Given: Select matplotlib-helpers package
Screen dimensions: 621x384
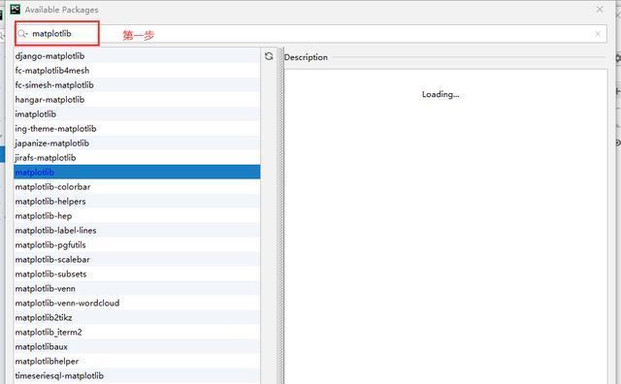Looking at the screenshot, I should tap(137, 201).
